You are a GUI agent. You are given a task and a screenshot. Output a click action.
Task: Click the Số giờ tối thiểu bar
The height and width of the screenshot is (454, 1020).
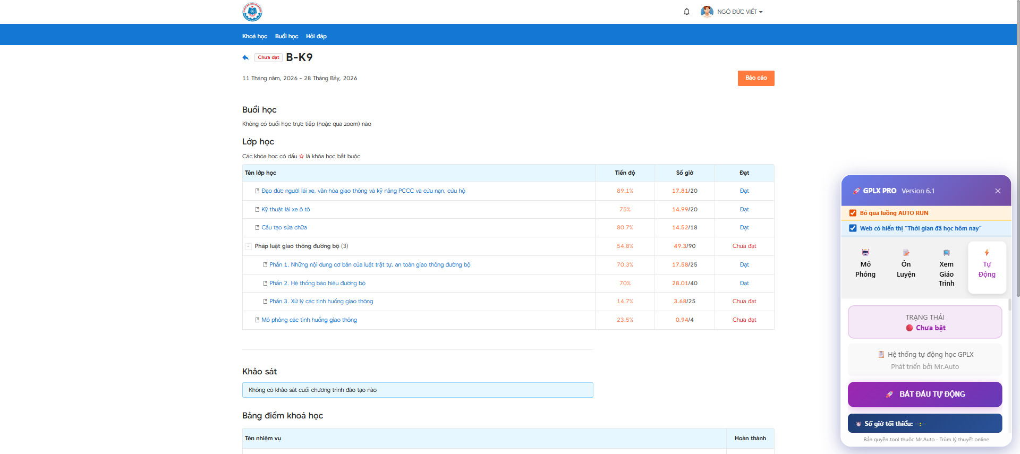pyautogui.click(x=925, y=423)
